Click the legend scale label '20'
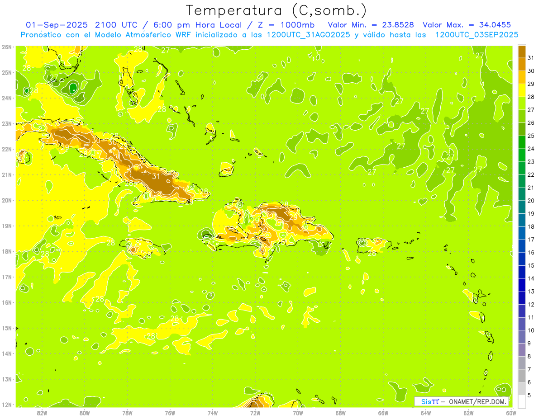543x419 pixels. click(531, 201)
